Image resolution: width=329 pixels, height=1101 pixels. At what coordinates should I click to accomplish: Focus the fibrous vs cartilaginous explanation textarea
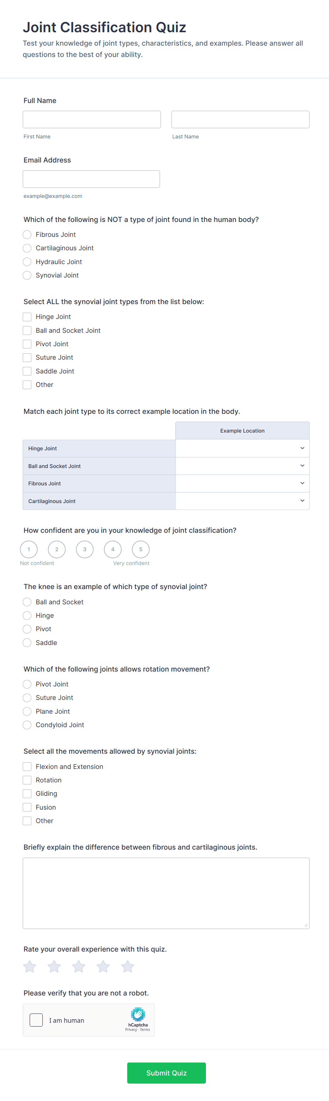point(166,893)
